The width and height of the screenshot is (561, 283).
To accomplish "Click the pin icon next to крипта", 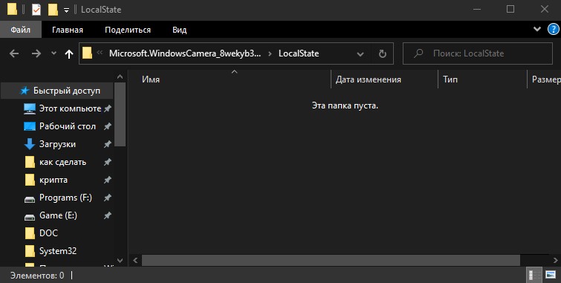I will click(x=107, y=180).
